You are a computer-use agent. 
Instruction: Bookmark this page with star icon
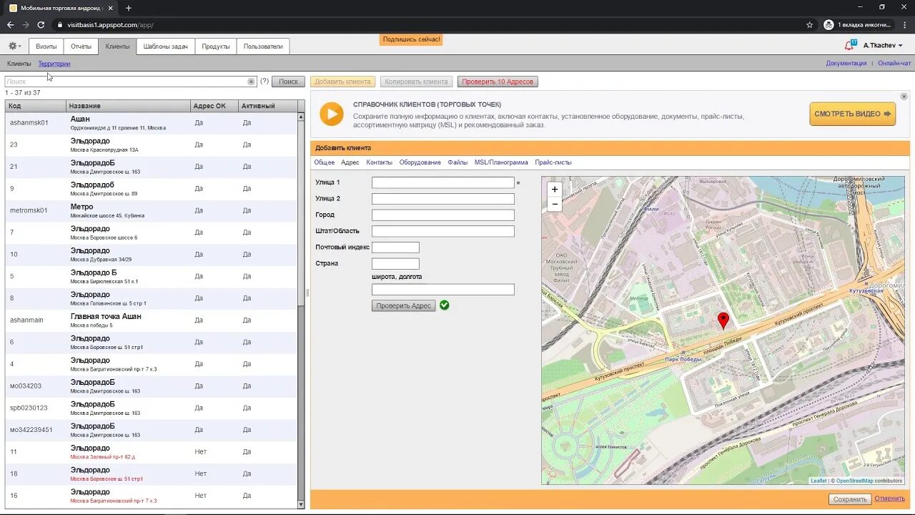pyautogui.click(x=809, y=24)
